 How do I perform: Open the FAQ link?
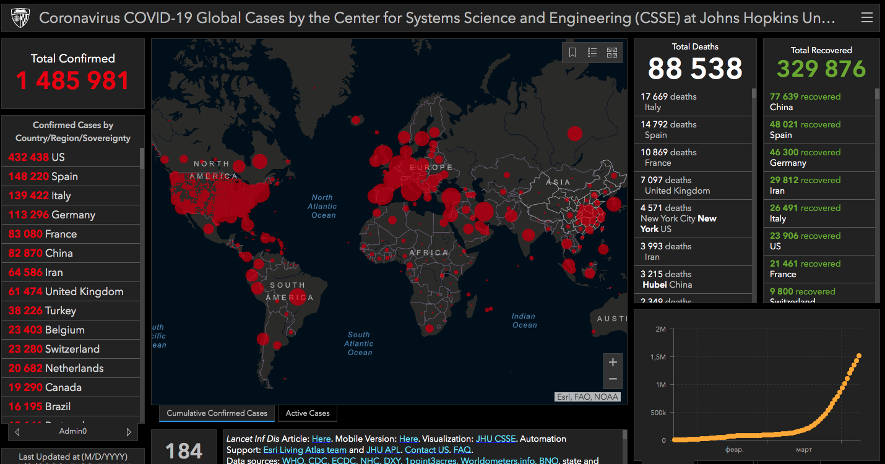coord(462,450)
